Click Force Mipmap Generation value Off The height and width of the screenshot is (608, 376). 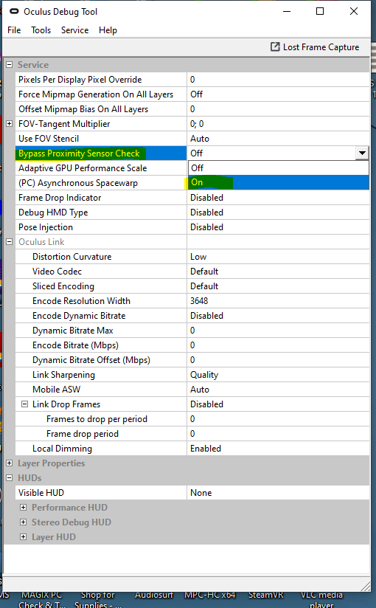tap(278, 94)
